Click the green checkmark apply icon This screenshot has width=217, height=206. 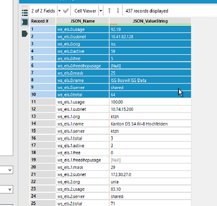(66, 11)
